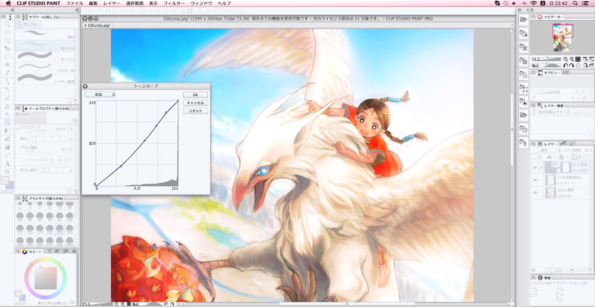Click OK in tone curve dialog
595x307 pixels.
(x=195, y=95)
